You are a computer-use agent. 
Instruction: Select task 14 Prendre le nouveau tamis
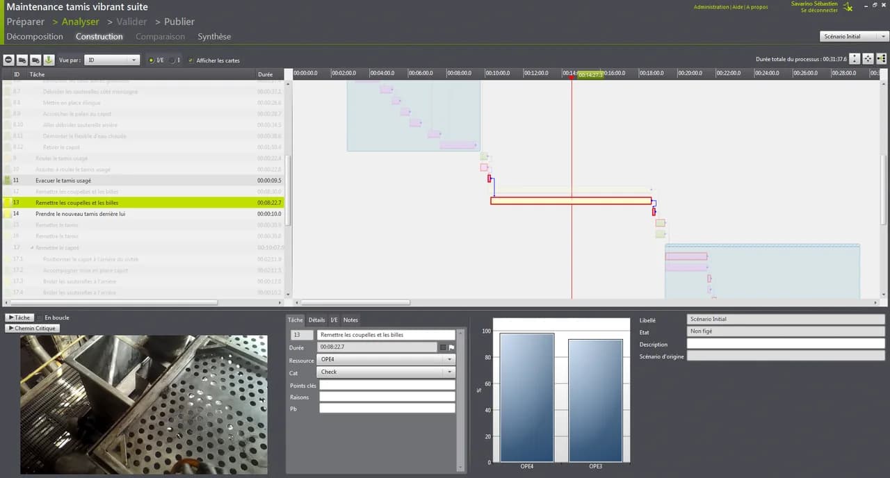tap(144, 214)
